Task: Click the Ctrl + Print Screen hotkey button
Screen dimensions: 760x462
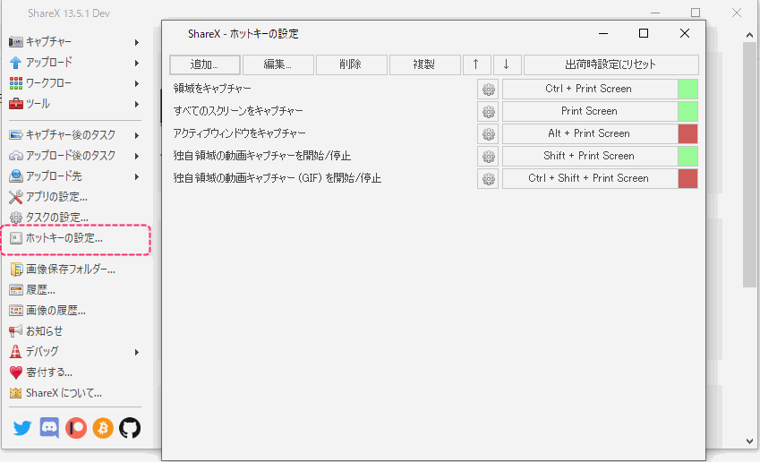Action: [589, 90]
